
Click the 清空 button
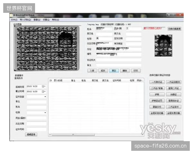pos(114,71)
